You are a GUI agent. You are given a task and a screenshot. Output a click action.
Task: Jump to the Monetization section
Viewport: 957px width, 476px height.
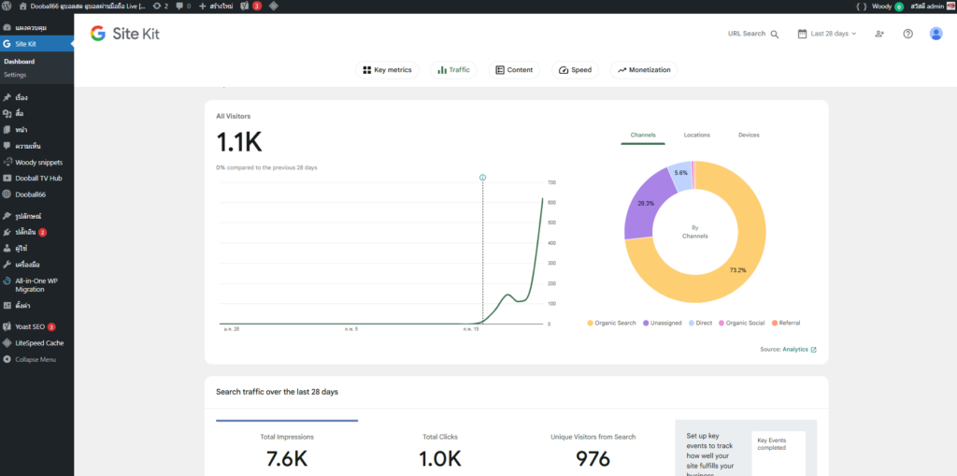point(644,70)
